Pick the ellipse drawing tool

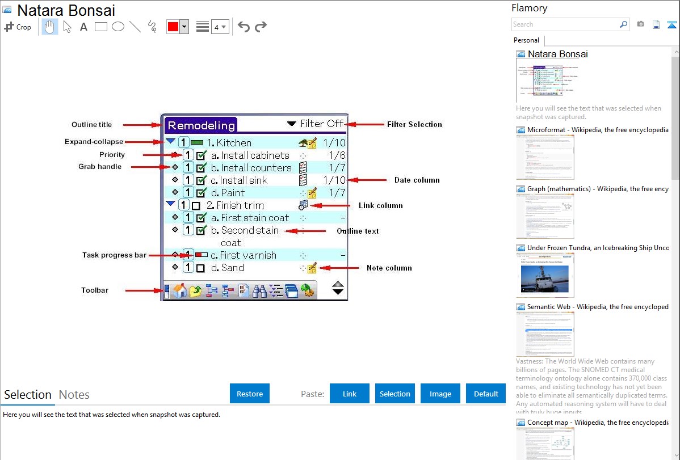pos(118,27)
